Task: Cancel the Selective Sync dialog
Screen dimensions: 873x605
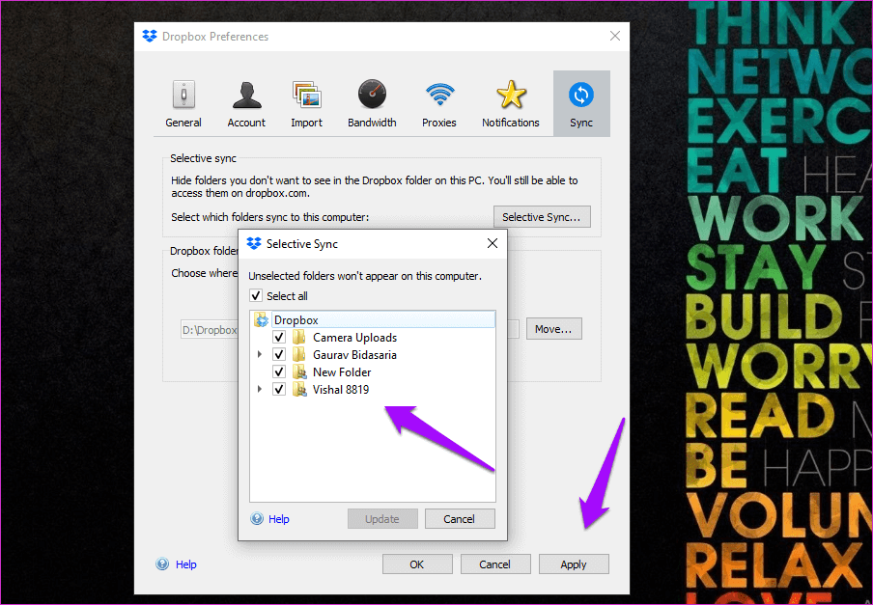Action: pyautogui.click(x=460, y=519)
